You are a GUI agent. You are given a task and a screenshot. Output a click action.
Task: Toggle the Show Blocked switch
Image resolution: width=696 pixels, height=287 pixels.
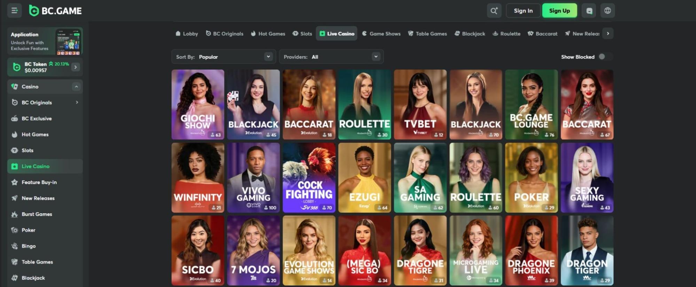tap(605, 57)
